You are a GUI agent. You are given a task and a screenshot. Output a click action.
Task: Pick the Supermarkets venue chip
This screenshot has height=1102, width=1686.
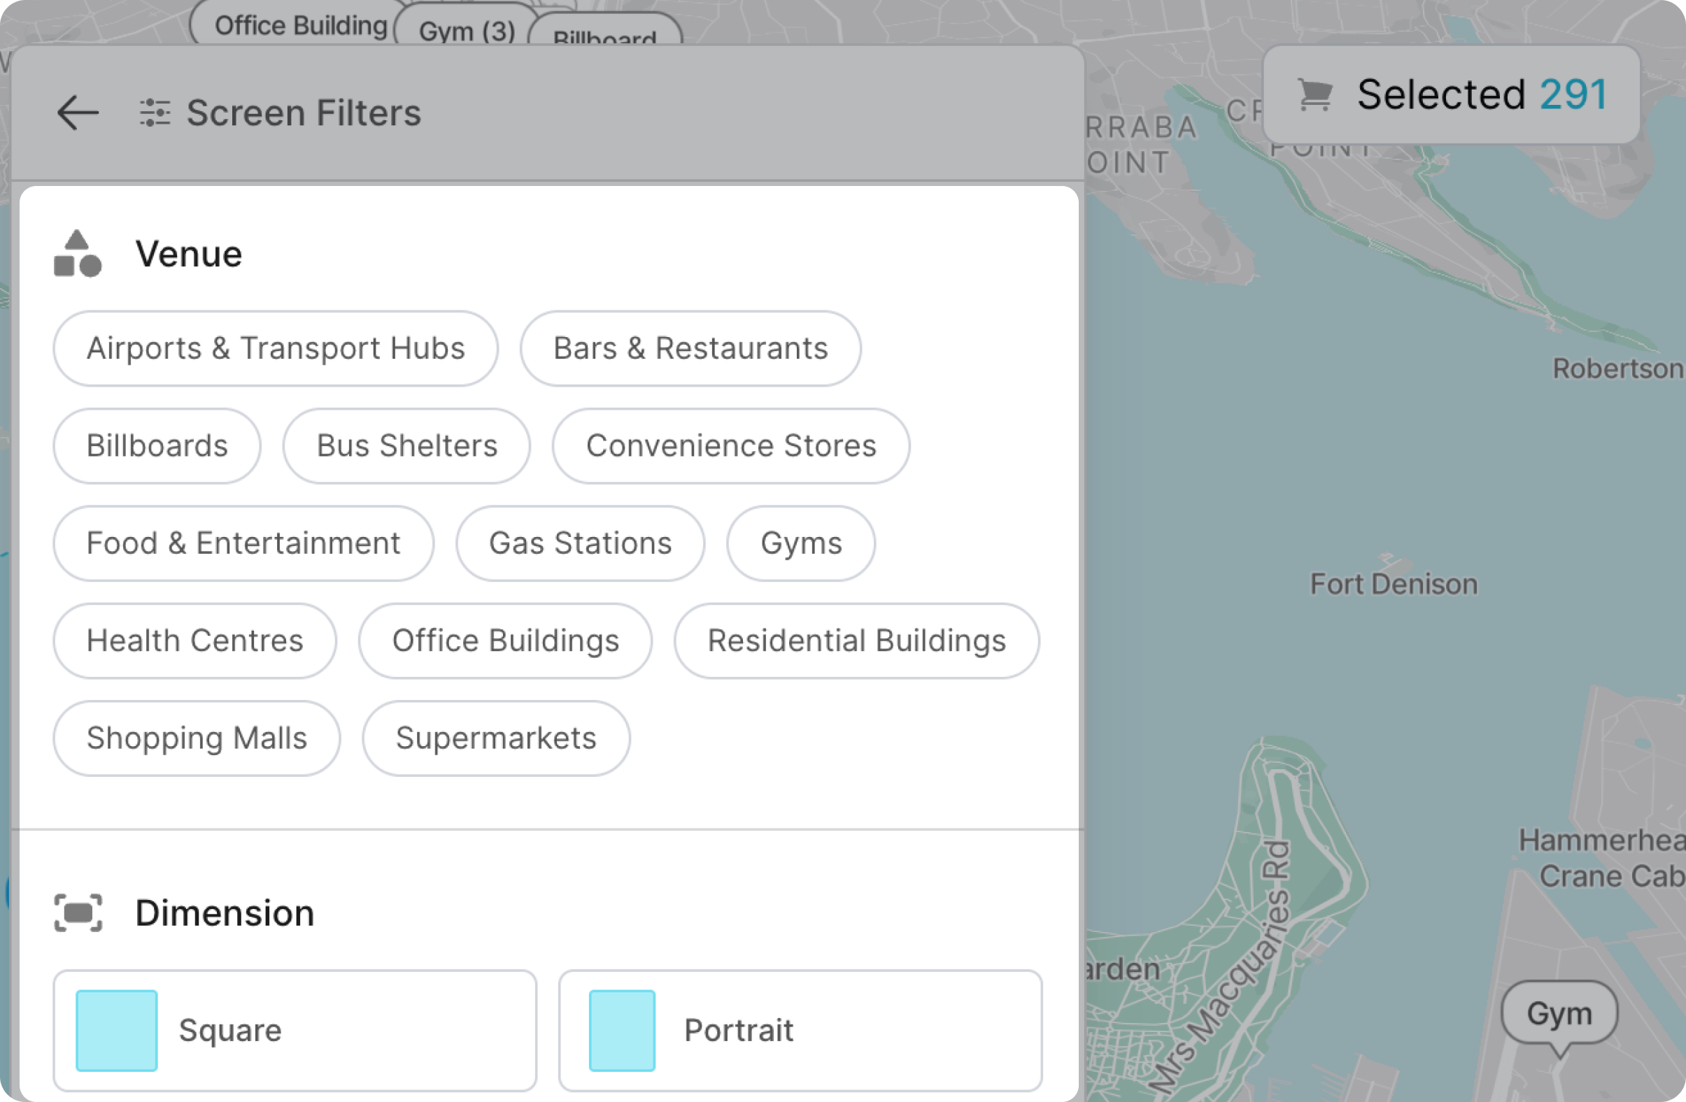coord(496,738)
